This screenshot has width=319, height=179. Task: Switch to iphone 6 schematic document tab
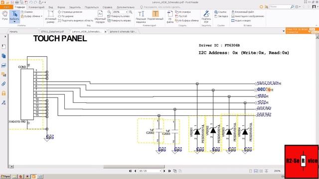pos(123,32)
